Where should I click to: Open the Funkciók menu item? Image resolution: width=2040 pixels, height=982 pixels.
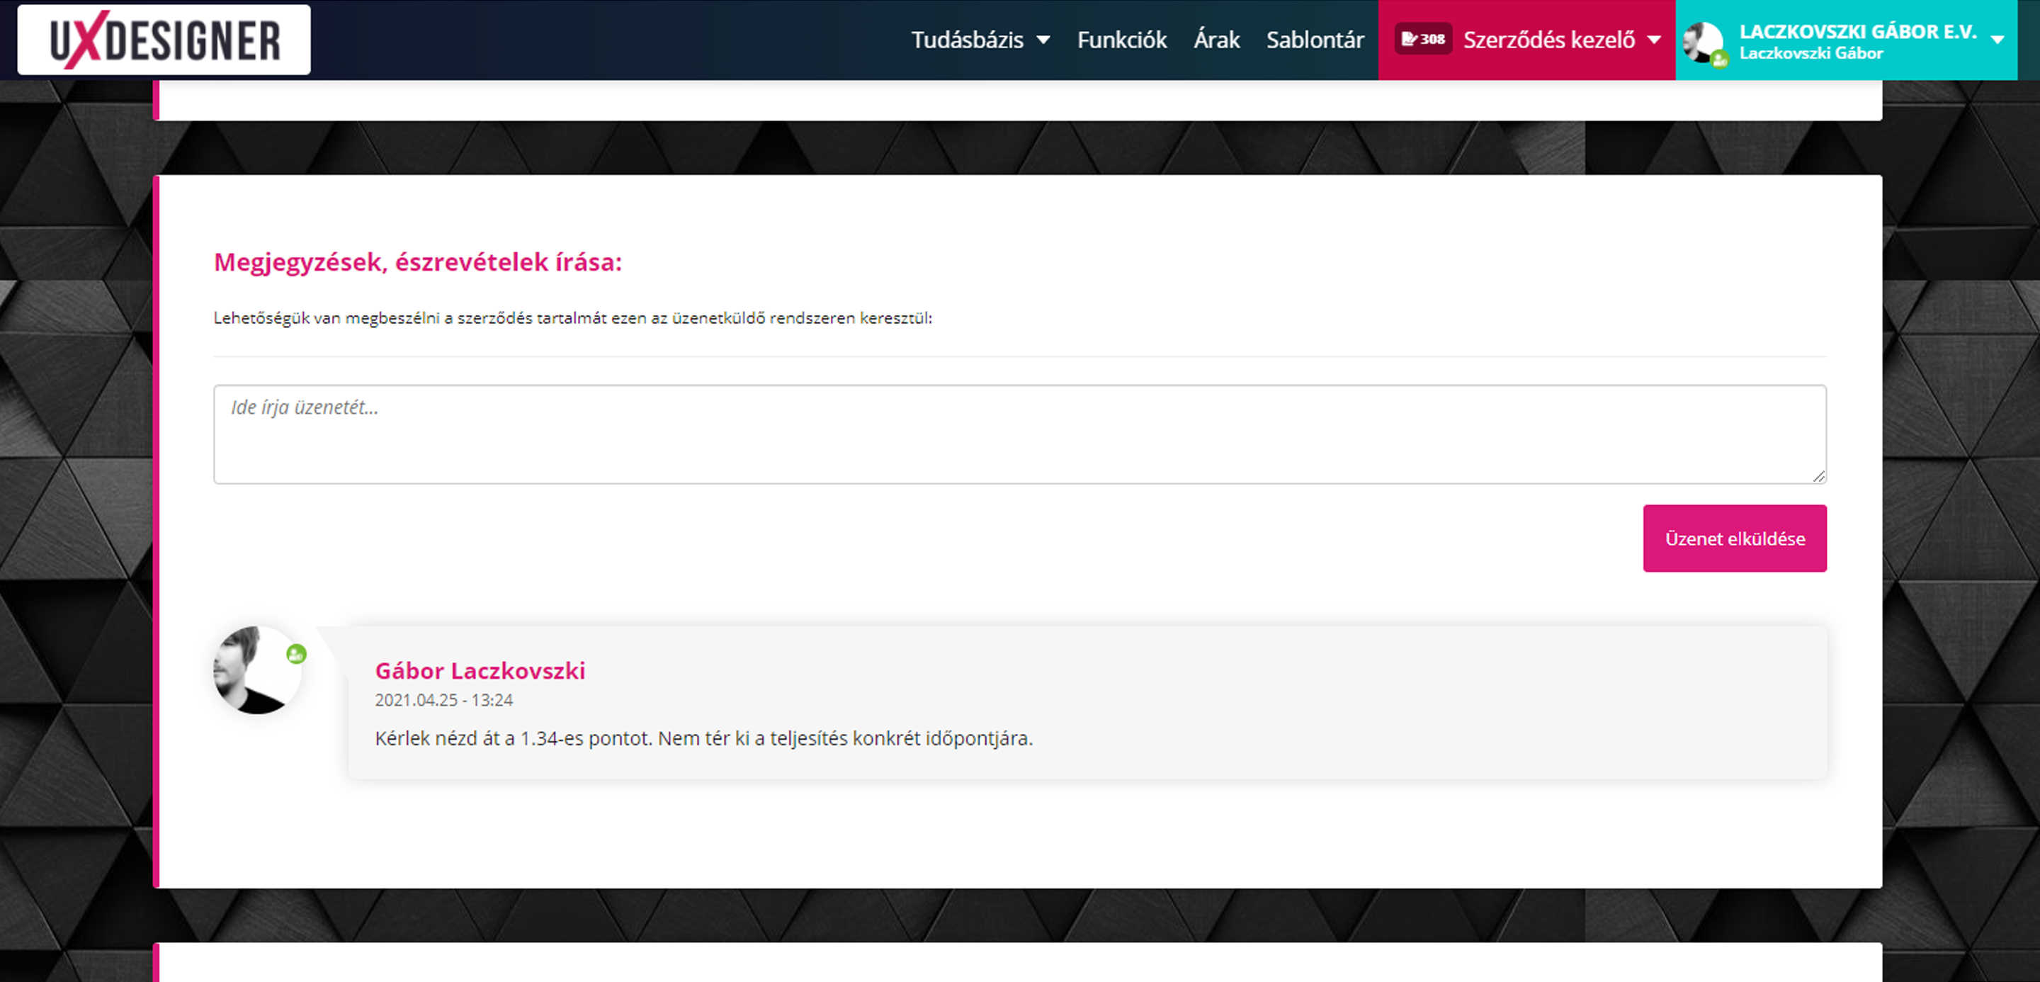tap(1121, 40)
